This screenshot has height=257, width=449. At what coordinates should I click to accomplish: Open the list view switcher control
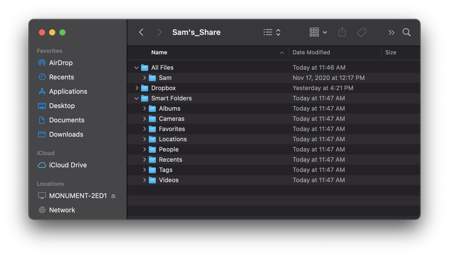272,32
